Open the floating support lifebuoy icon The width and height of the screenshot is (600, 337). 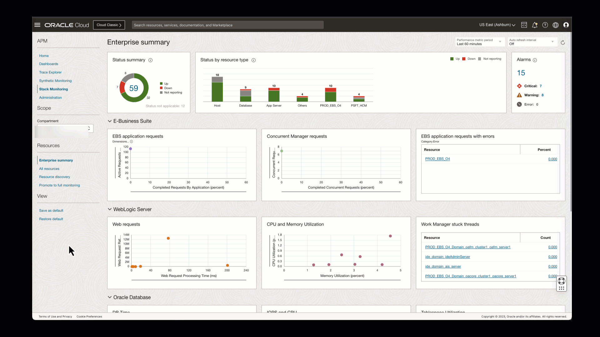[561, 281]
